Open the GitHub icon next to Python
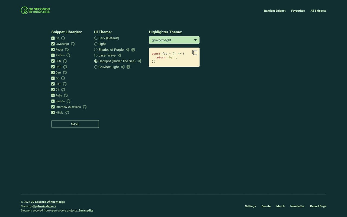347x217 pixels. click(x=68, y=55)
